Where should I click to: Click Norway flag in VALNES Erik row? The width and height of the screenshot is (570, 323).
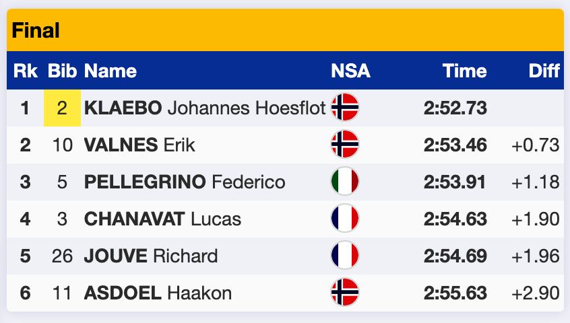point(344,144)
